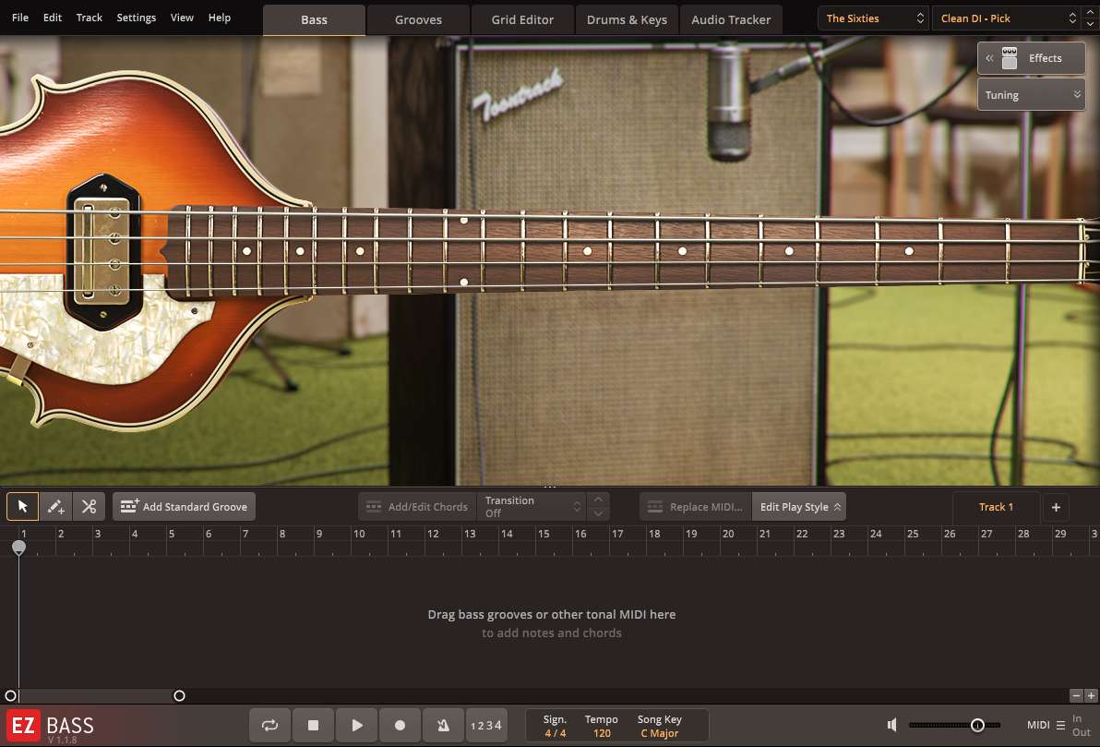
Task: Switch to the Grid Editor tab
Action: pyautogui.click(x=522, y=18)
